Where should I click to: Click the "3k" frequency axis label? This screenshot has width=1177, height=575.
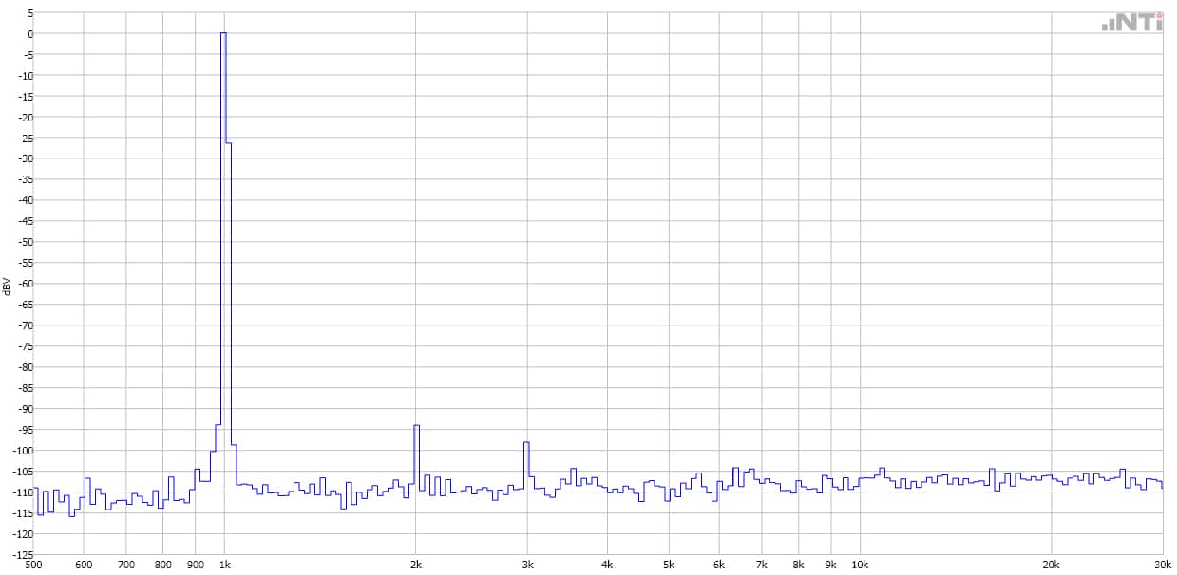pos(527,565)
